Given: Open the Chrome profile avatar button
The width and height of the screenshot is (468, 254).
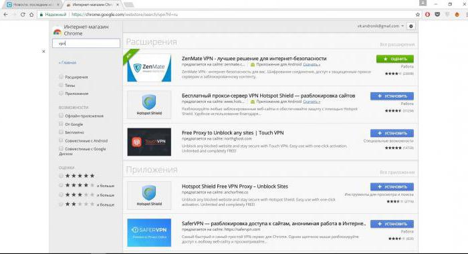Looking at the screenshot, I should [x=423, y=3].
